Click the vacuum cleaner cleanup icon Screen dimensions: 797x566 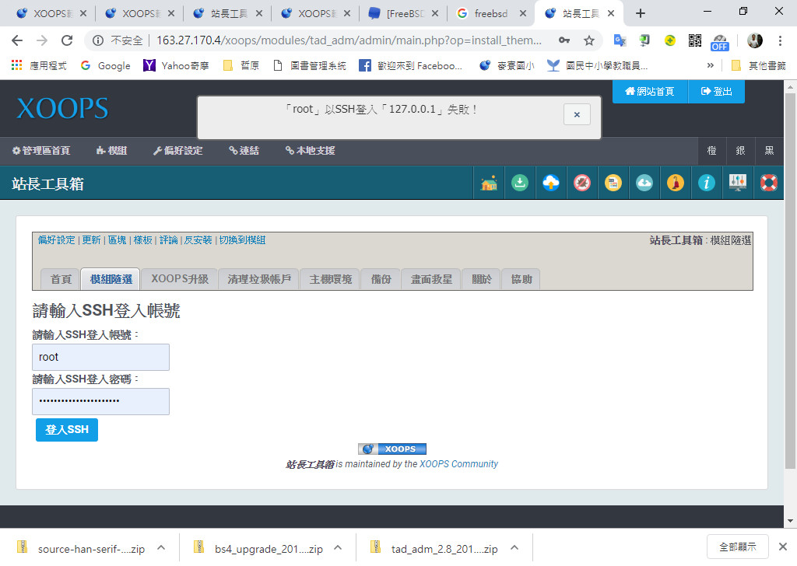pyautogui.click(x=676, y=183)
